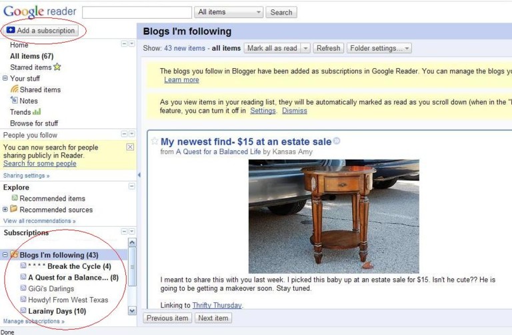This screenshot has width=512, height=335.
Task: Open Howdy! From West Texas feed
Action: tap(68, 300)
